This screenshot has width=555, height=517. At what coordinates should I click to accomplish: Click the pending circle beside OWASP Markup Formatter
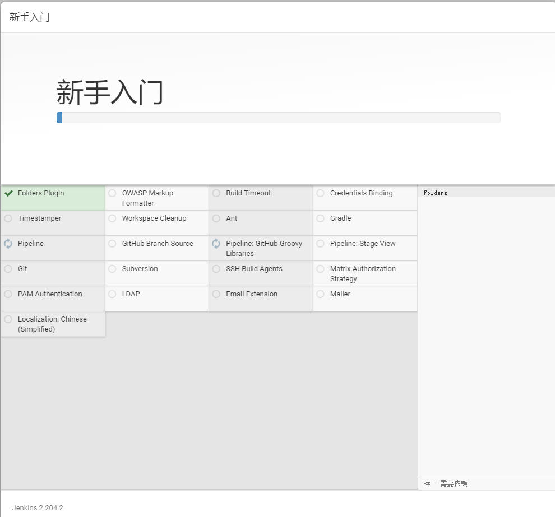click(112, 193)
